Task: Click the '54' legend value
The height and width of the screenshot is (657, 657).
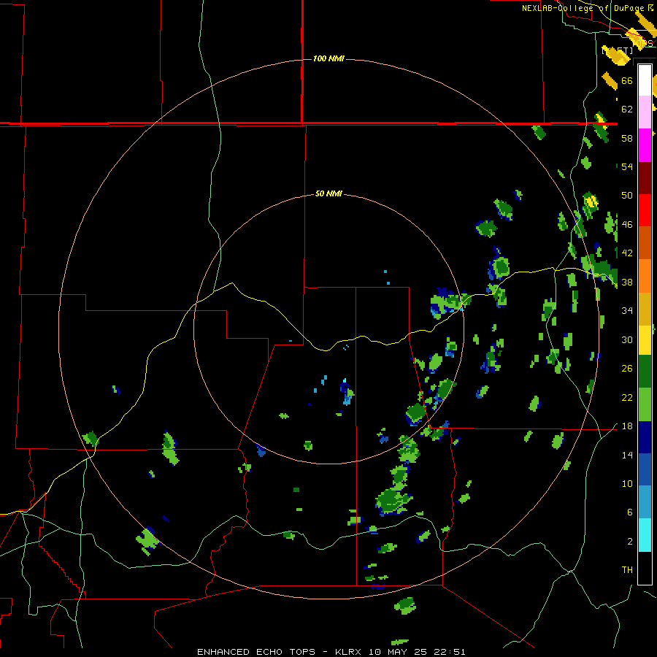Action: tap(627, 166)
